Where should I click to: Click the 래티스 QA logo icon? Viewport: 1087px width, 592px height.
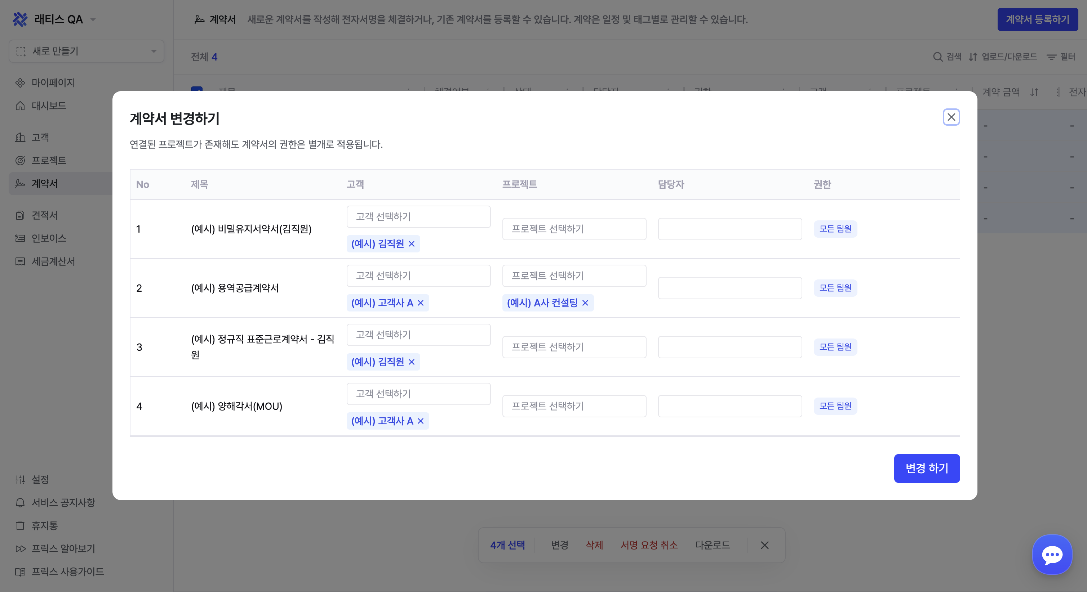click(20, 19)
